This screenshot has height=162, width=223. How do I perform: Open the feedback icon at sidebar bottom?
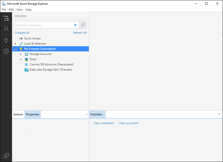pyautogui.click(x=6, y=156)
